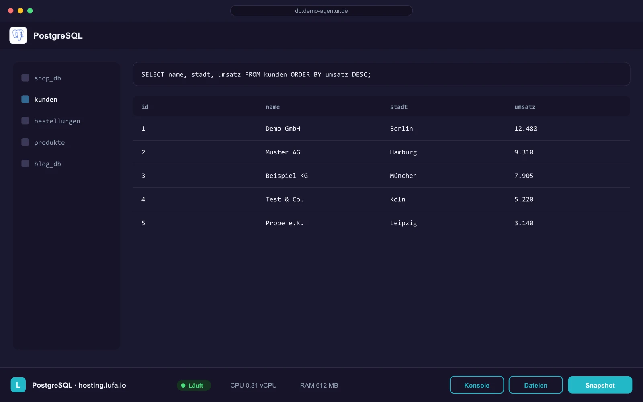Click the 3.140 umsatz value
Image resolution: width=643 pixels, height=402 pixels.
coord(524,223)
